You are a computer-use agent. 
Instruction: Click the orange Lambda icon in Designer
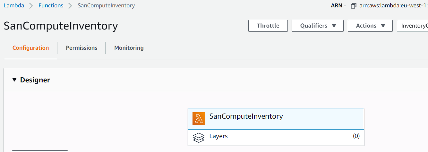tap(199, 119)
